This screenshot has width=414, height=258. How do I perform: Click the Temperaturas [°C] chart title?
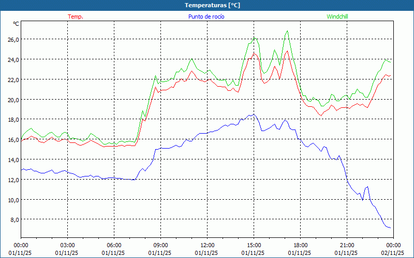212,5
